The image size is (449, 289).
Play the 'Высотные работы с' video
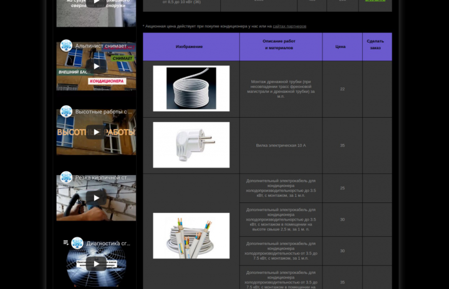pyautogui.click(x=96, y=132)
